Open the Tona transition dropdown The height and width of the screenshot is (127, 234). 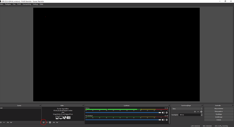[x=187, y=109]
